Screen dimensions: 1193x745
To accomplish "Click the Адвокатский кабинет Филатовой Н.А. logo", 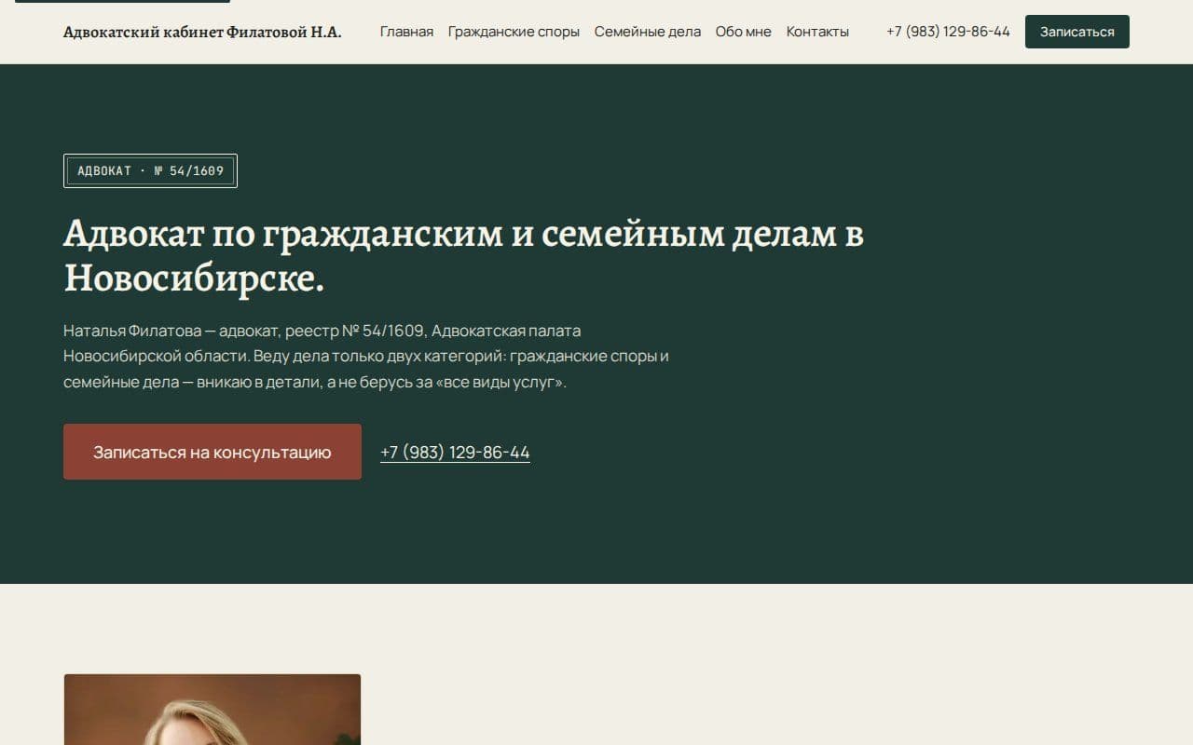I will 202,32.
